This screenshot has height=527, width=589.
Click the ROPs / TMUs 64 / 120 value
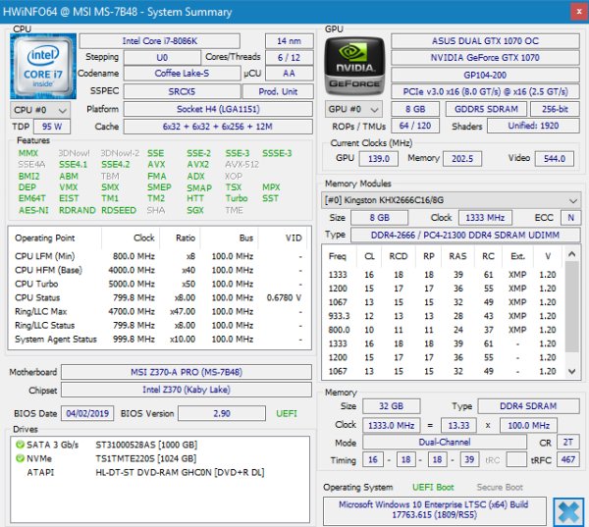coord(415,126)
